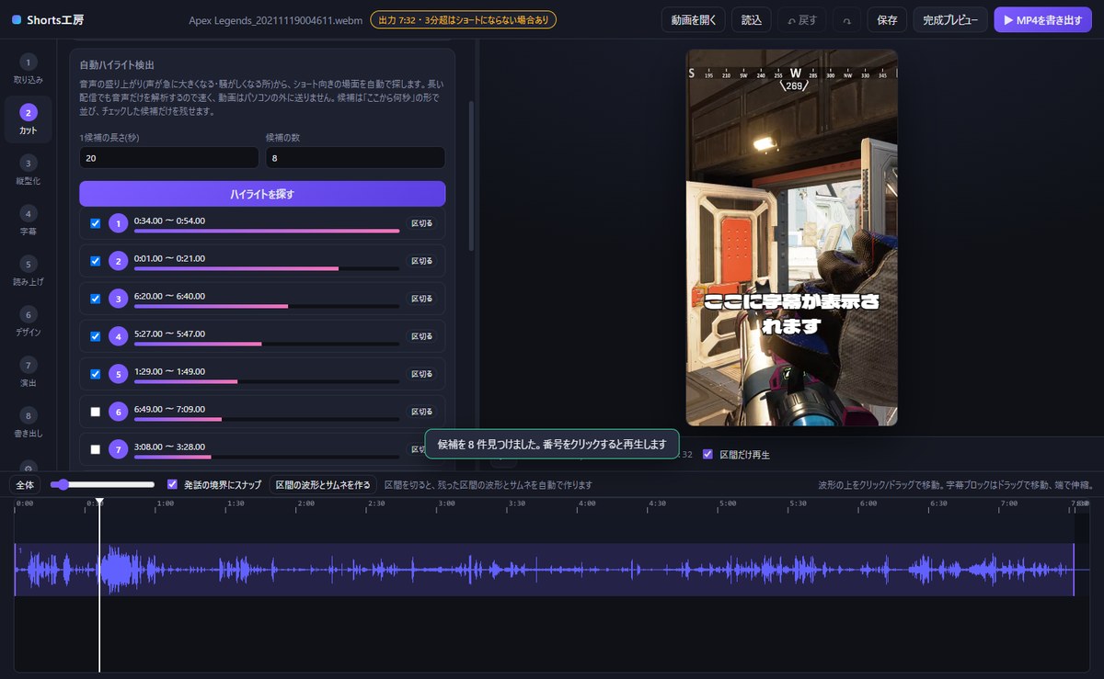Open step 8 書き出し
Viewport: 1104px width, 679px height.
28,422
